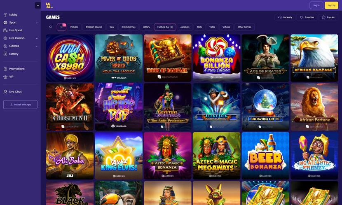Open the filter icon with badge
This screenshot has height=205, width=342.
(61, 27)
